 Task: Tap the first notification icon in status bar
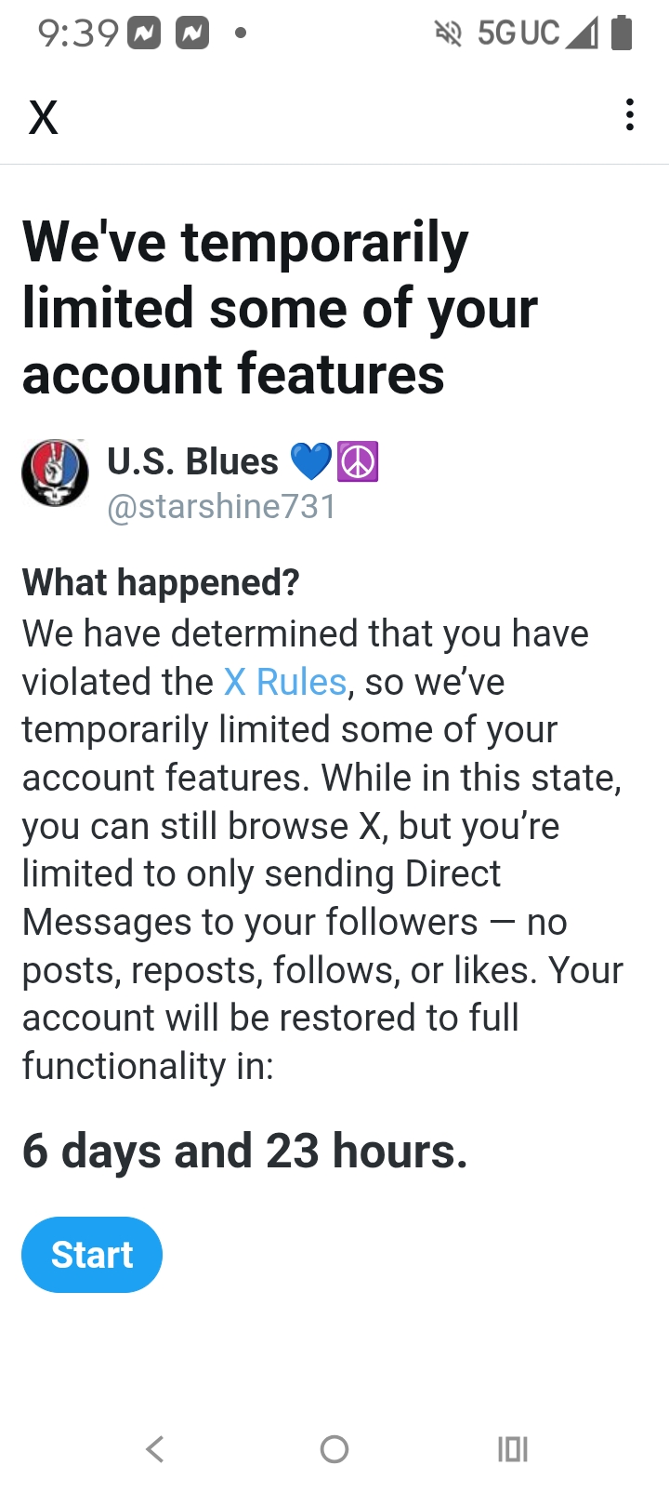(144, 34)
